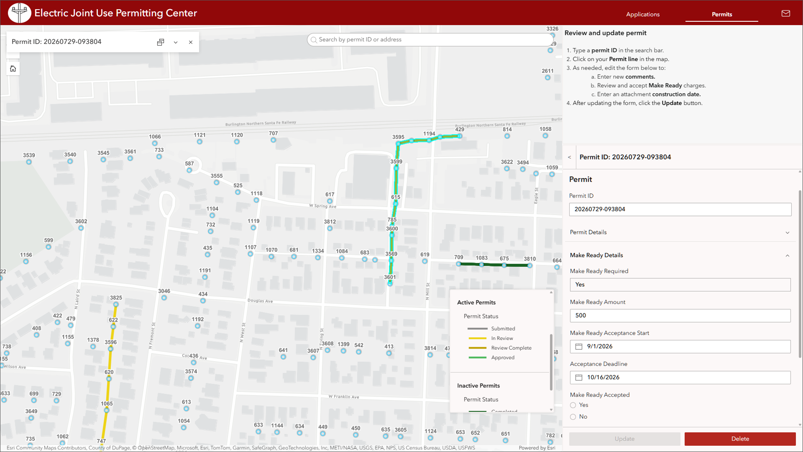Select pole marker 1066 on map
Screen dimensions: 803x452
155,143
